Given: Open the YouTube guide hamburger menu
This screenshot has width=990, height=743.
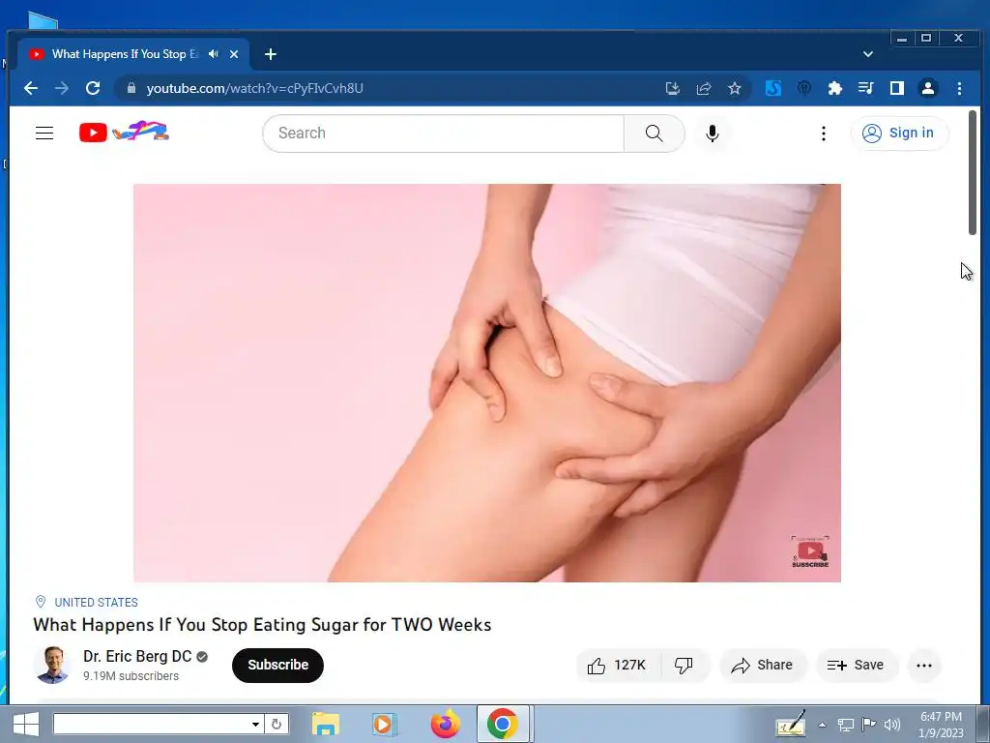Looking at the screenshot, I should coord(44,134).
